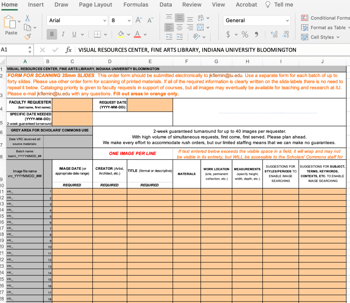Click the Cut scissors icon

click(x=27, y=18)
